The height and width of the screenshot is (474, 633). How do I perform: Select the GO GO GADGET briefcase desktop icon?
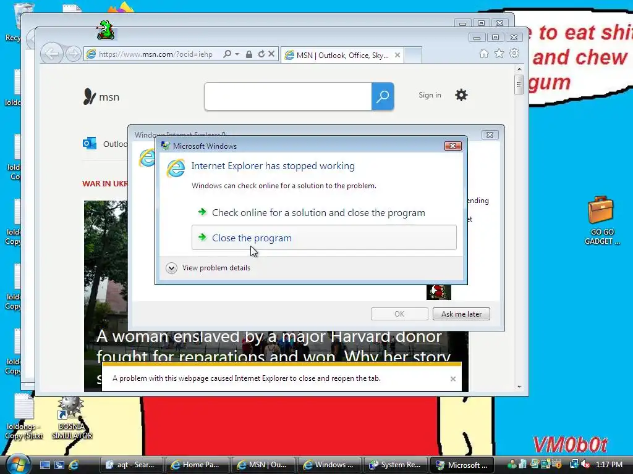[x=601, y=220]
